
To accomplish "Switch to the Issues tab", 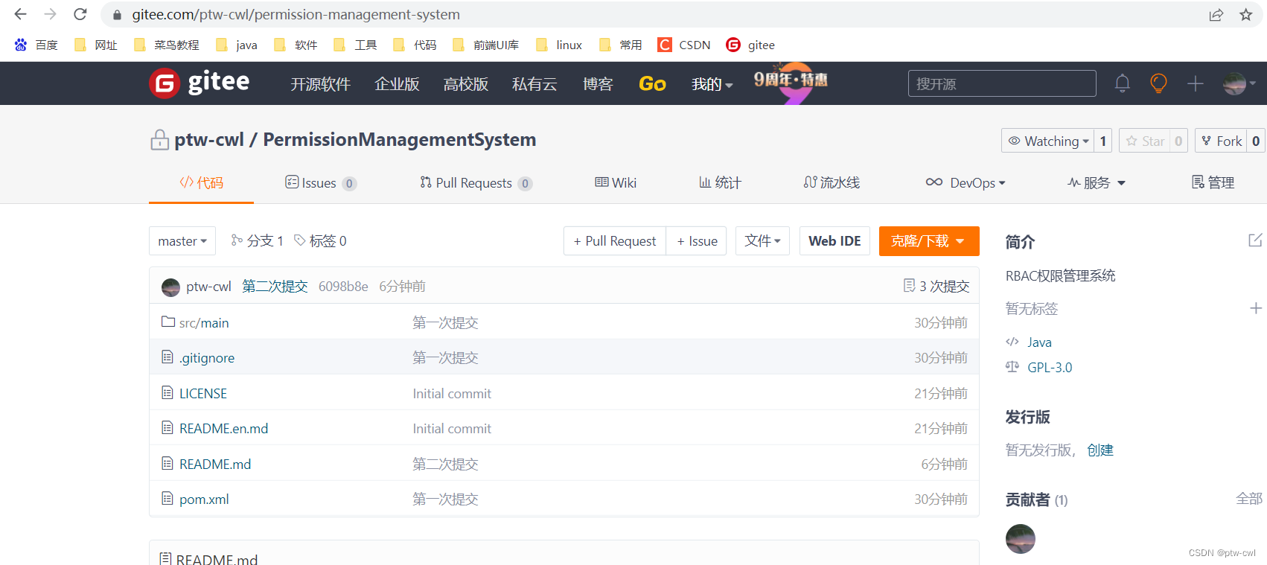I will (x=321, y=182).
